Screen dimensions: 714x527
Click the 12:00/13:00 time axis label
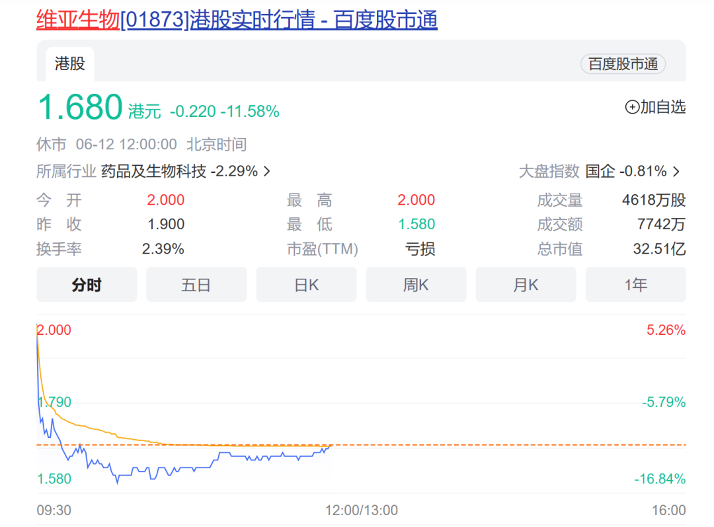pos(362,510)
